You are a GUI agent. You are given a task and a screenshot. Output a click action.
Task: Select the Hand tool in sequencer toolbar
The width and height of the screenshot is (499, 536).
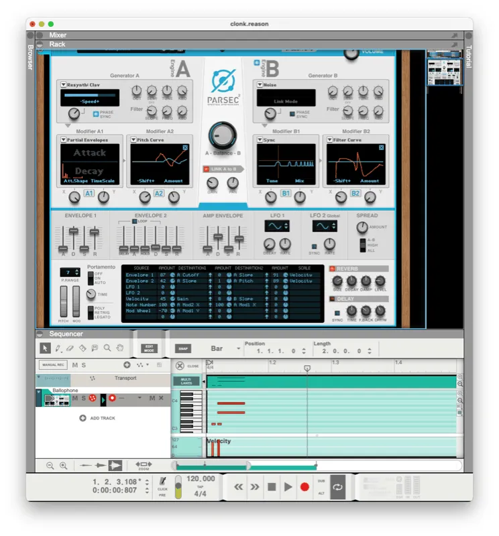[x=120, y=348]
